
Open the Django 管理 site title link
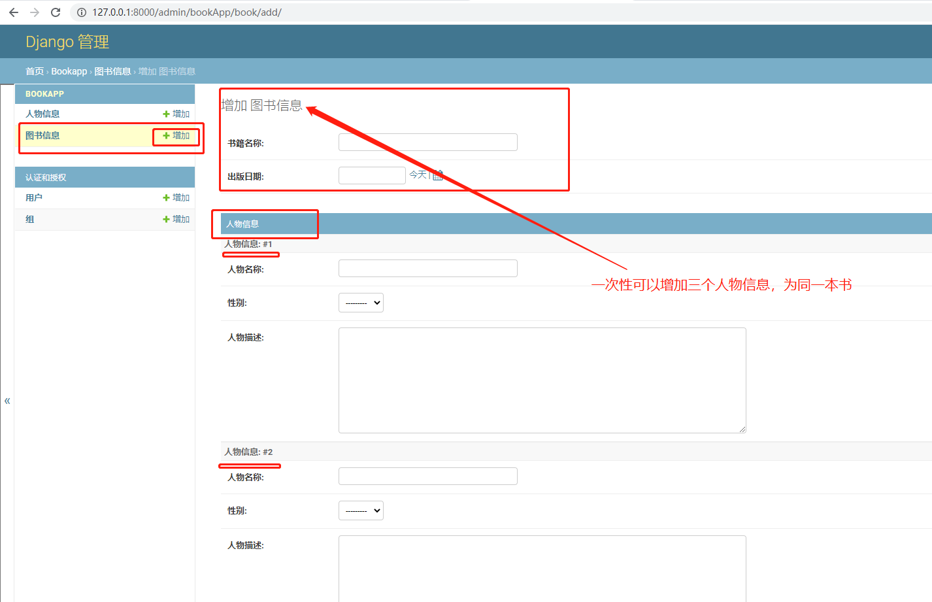pyautogui.click(x=67, y=42)
